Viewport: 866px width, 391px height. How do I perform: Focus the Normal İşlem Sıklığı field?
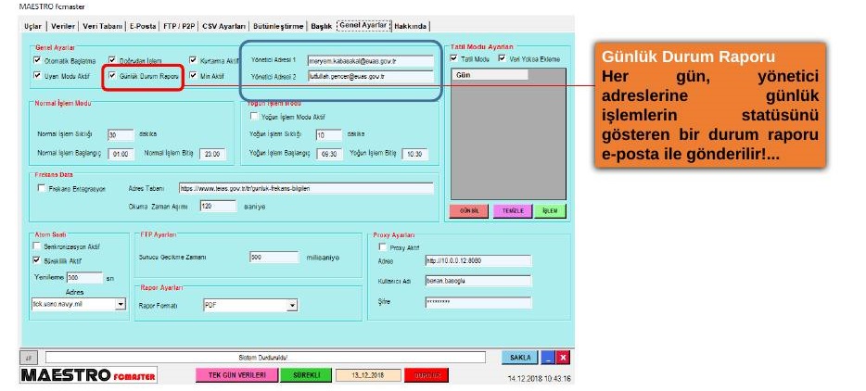(x=121, y=134)
